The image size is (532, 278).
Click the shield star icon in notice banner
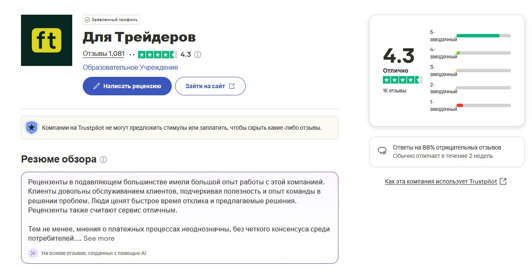coord(31,128)
